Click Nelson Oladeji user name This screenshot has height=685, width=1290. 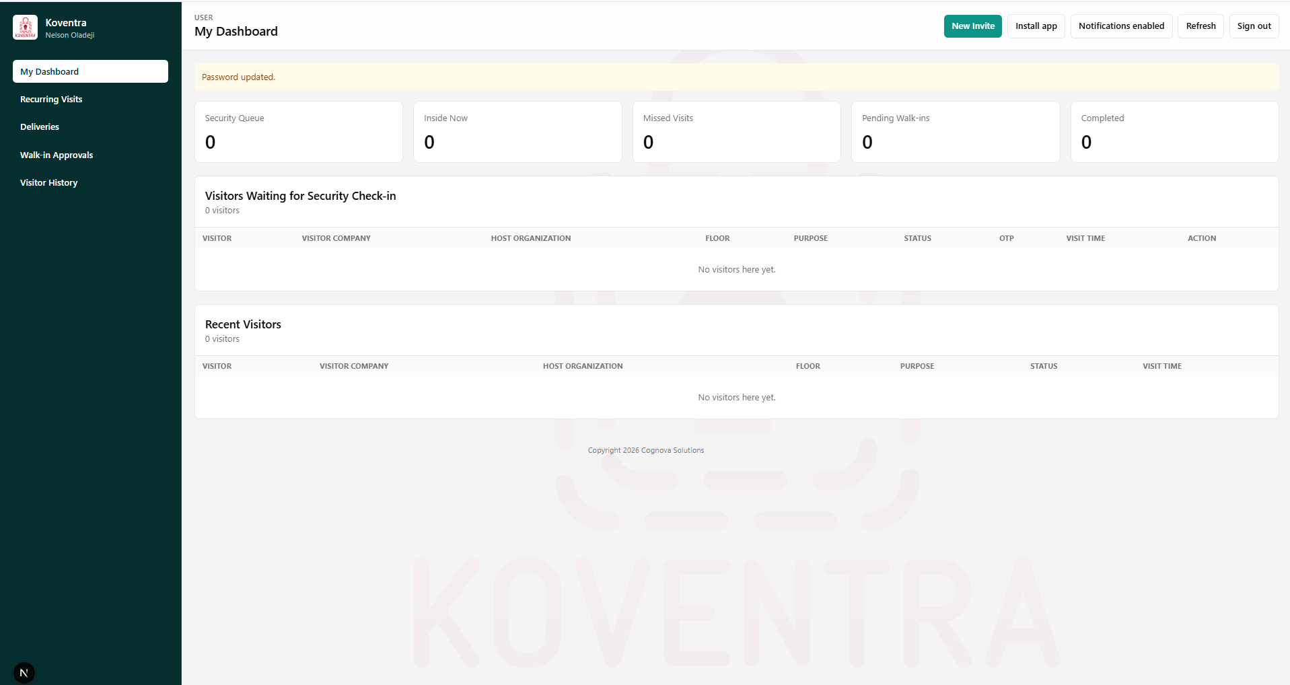pos(70,36)
